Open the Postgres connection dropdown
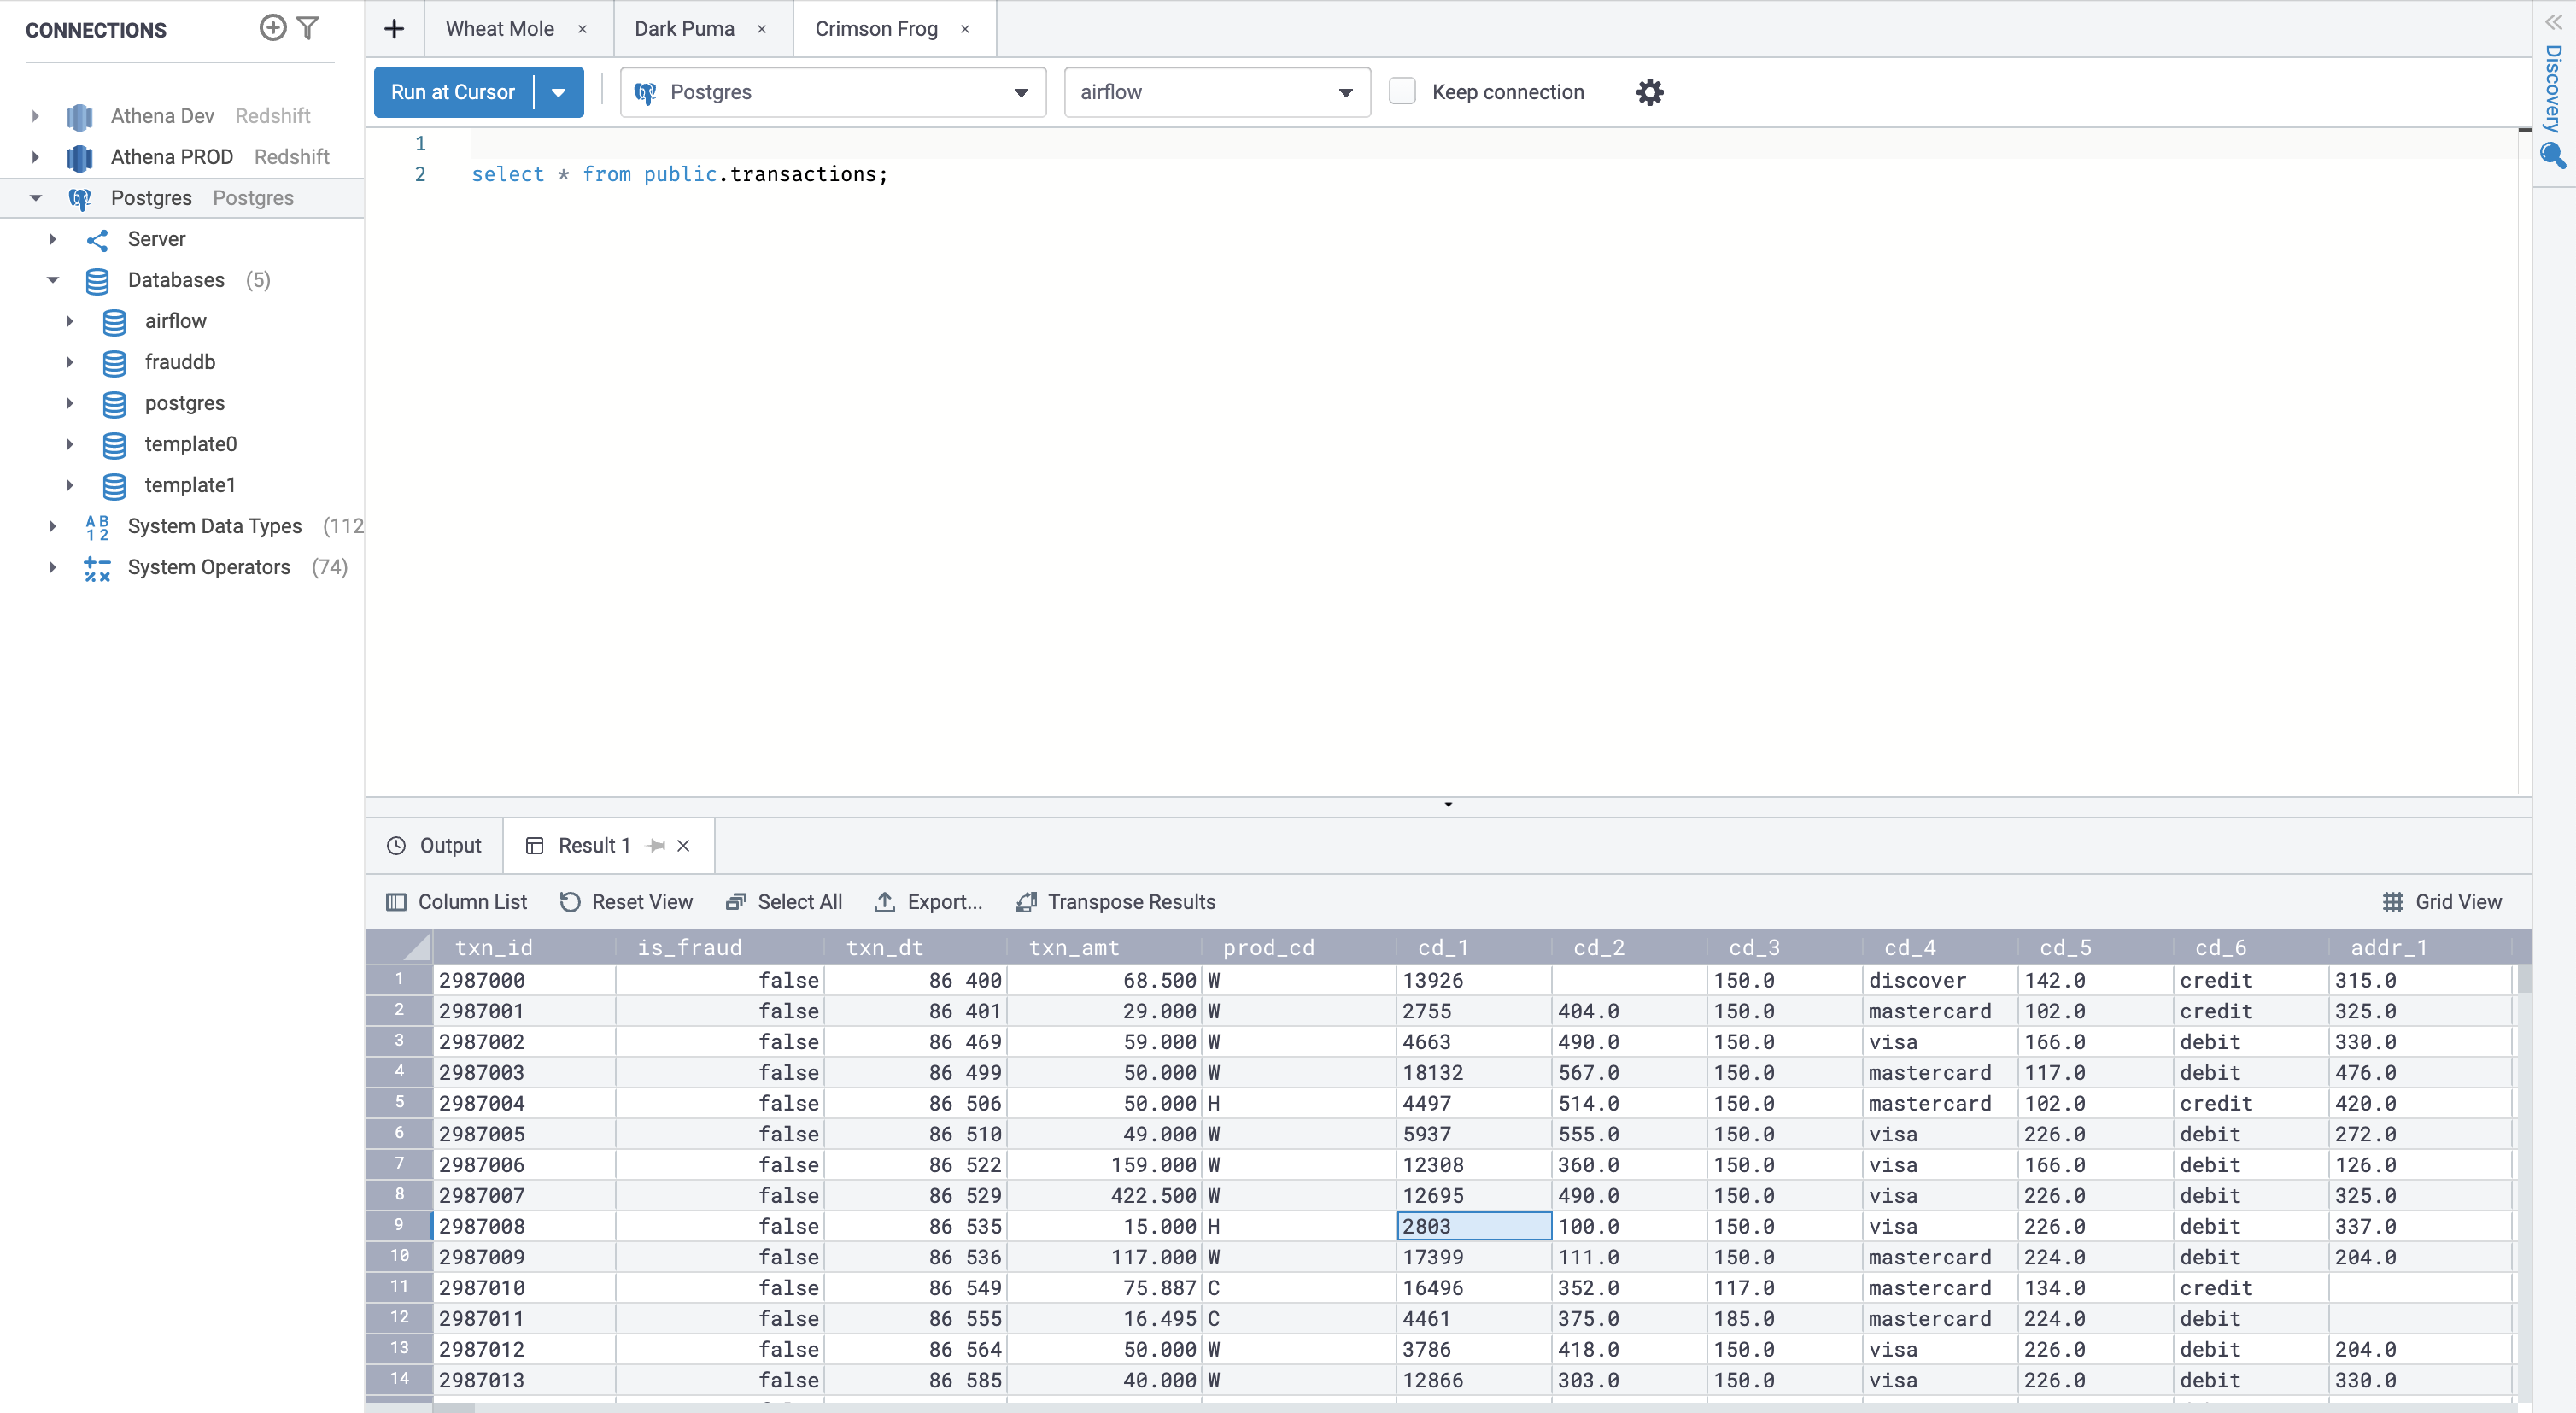2576x1413 pixels. [x=832, y=92]
